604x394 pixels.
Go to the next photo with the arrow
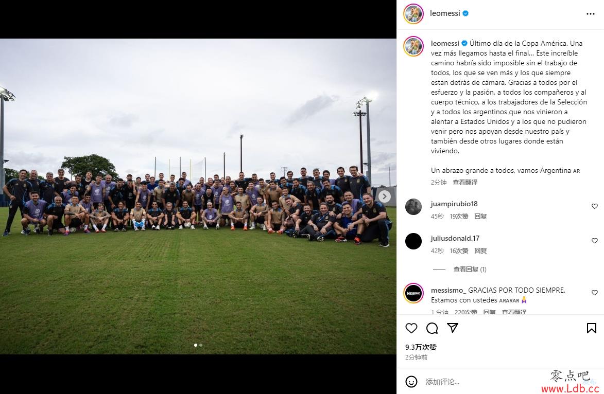point(385,196)
